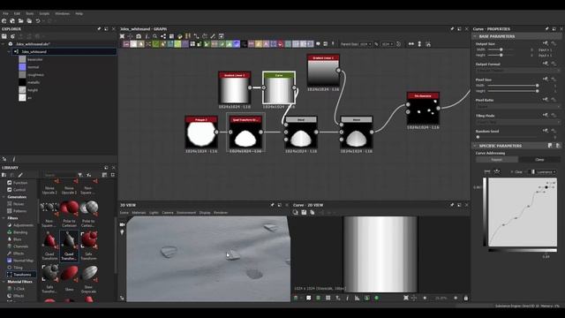Viewport: 565px width, 318px height.
Task: Click the magnifier search icon in Graph toolbar
Action: [155, 36]
